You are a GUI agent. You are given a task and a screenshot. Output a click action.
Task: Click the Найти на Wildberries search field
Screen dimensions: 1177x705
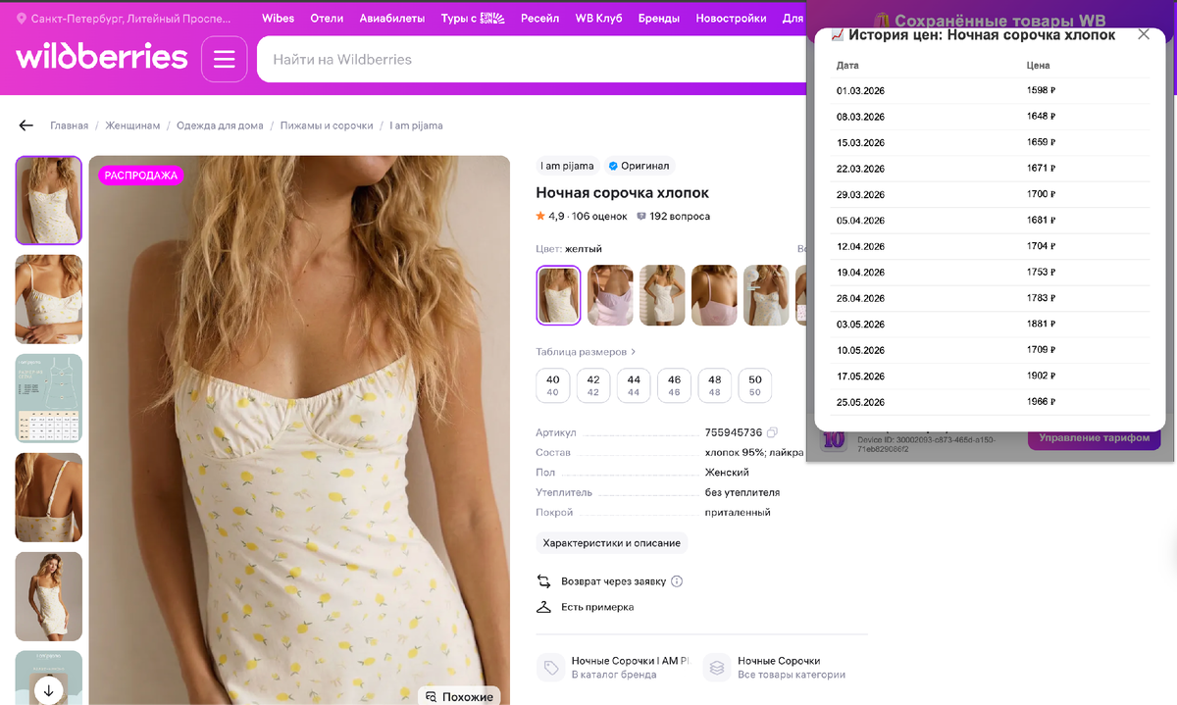pos(530,60)
